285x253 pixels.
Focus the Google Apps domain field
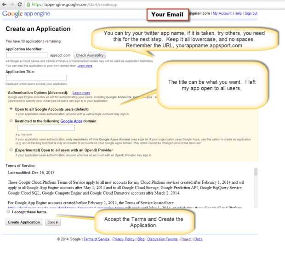click(46, 128)
